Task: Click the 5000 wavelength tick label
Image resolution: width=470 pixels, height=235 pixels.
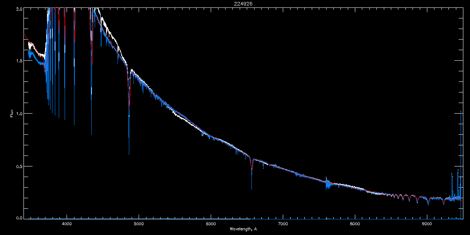Action: [x=139, y=224]
